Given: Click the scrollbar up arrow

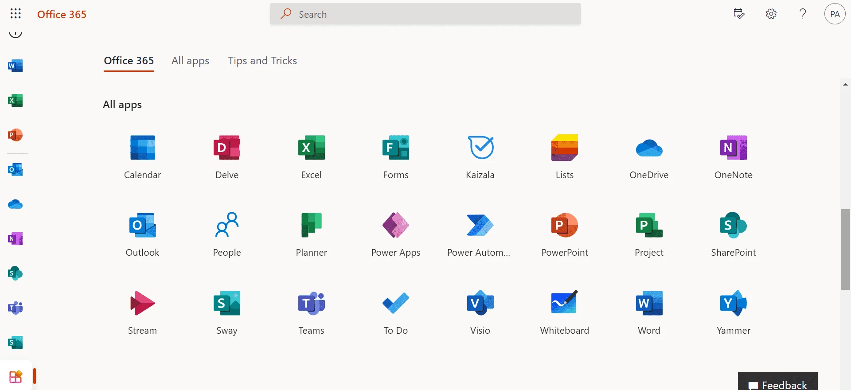Looking at the screenshot, I should click(x=845, y=84).
